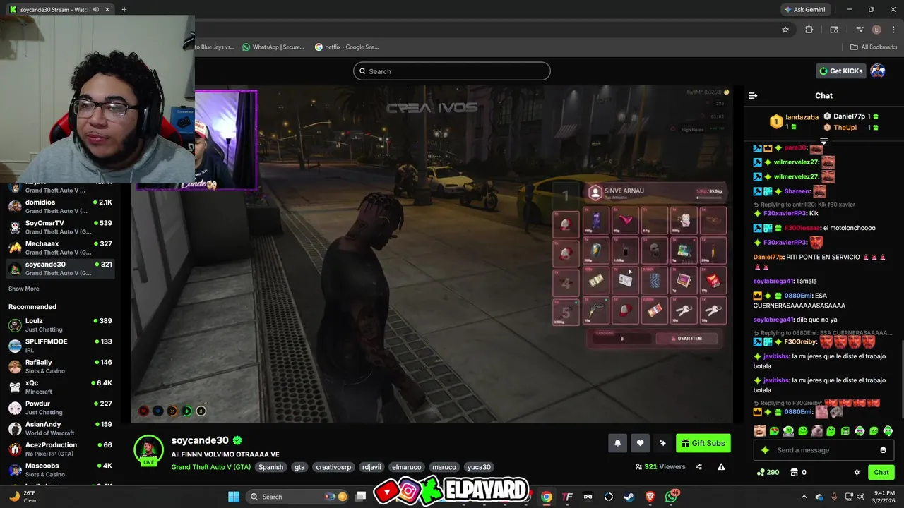Open the netflix Google Search bookmark

point(347,47)
